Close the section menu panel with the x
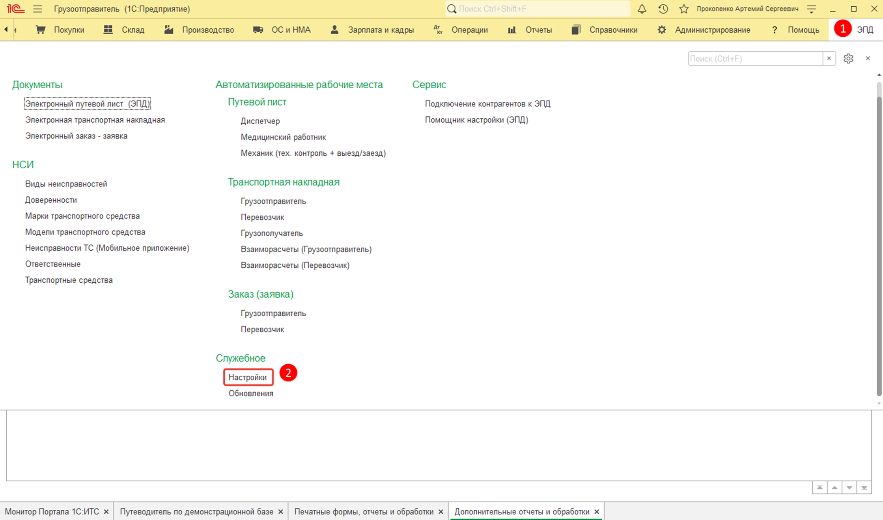 click(868, 58)
